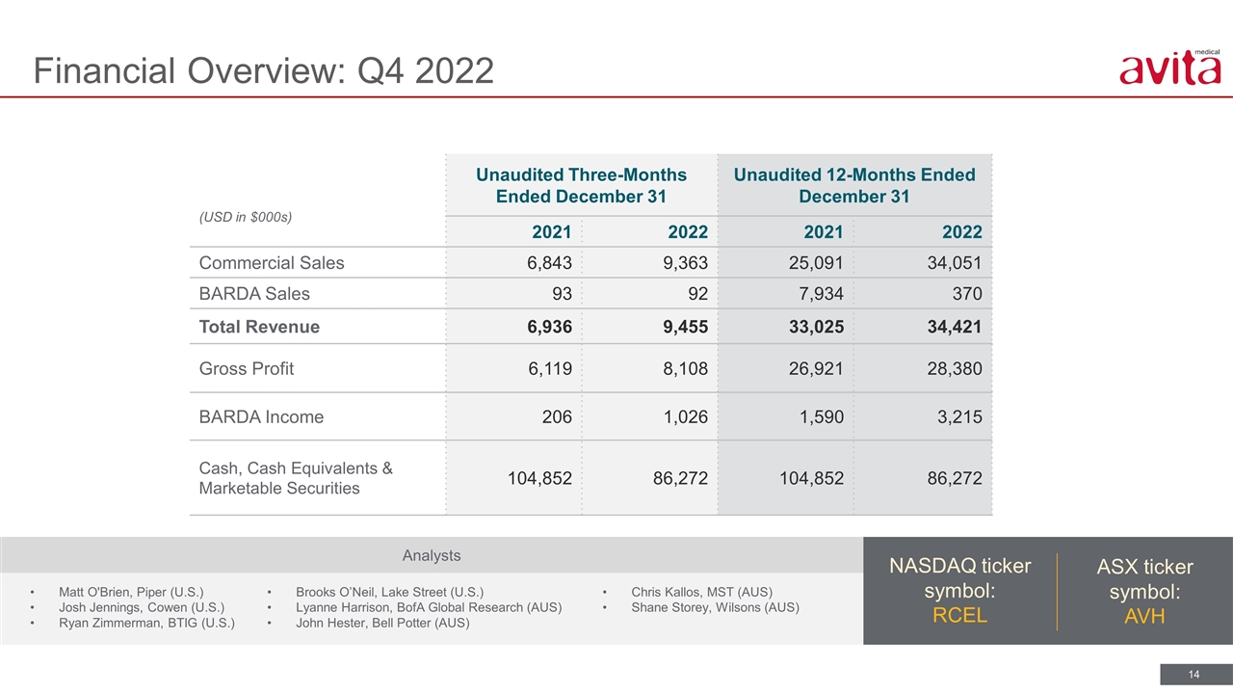Click the BARDA Sales value 370
1233x694 pixels.
(x=965, y=294)
